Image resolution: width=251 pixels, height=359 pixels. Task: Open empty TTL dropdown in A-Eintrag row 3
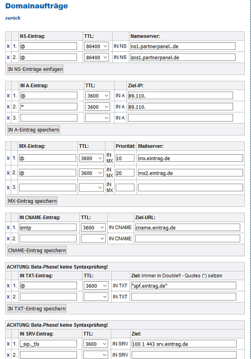(97, 118)
